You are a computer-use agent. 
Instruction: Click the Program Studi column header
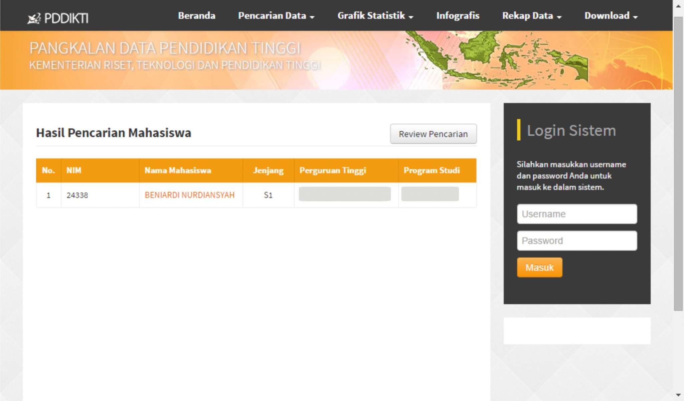coord(432,170)
